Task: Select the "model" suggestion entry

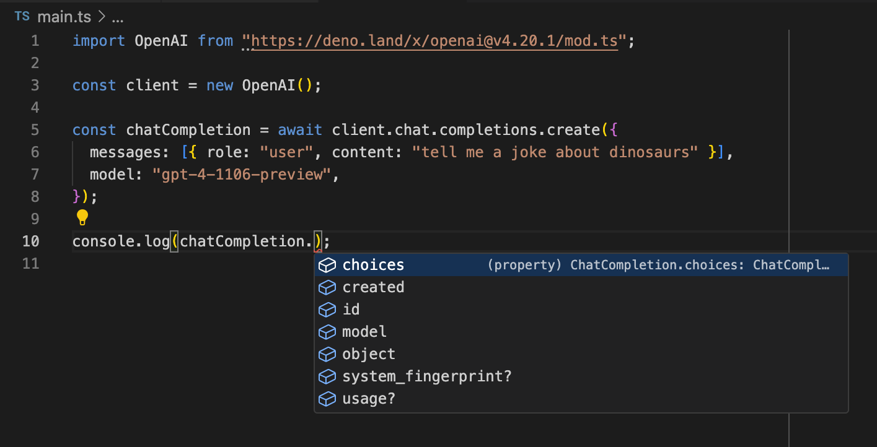Action: pos(364,331)
